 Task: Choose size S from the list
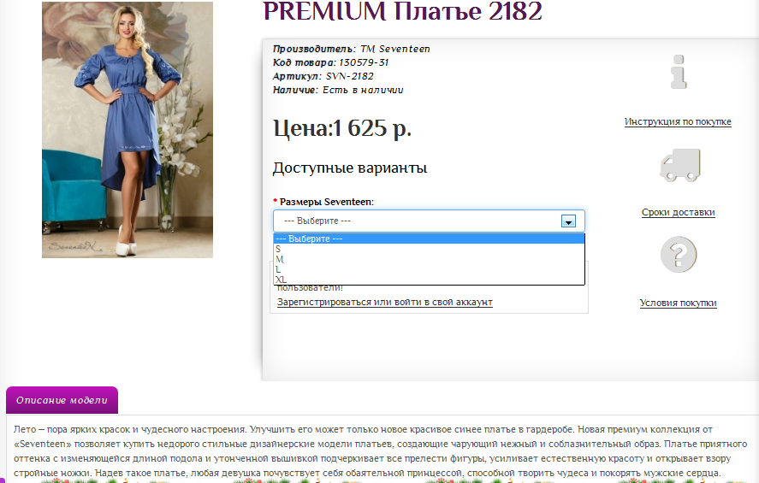429,249
